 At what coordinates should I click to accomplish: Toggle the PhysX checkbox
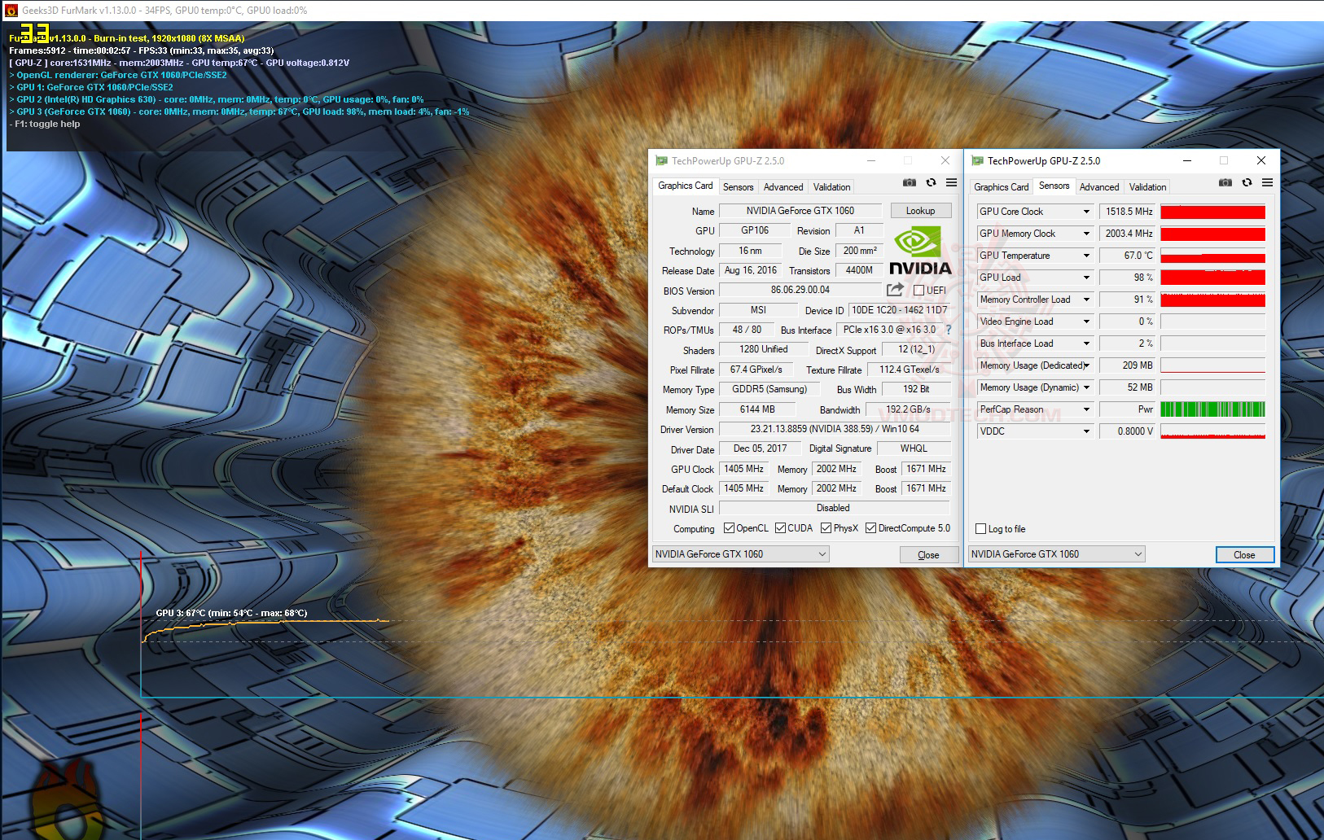[x=826, y=528]
